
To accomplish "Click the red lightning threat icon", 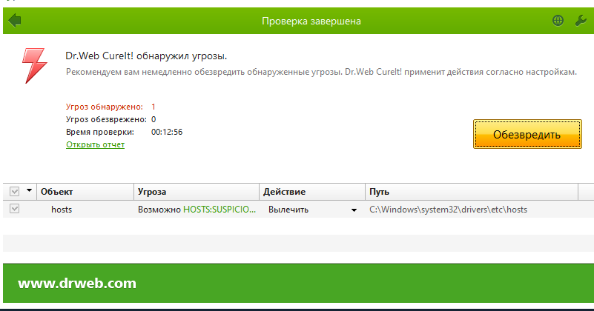I will (x=34, y=65).
